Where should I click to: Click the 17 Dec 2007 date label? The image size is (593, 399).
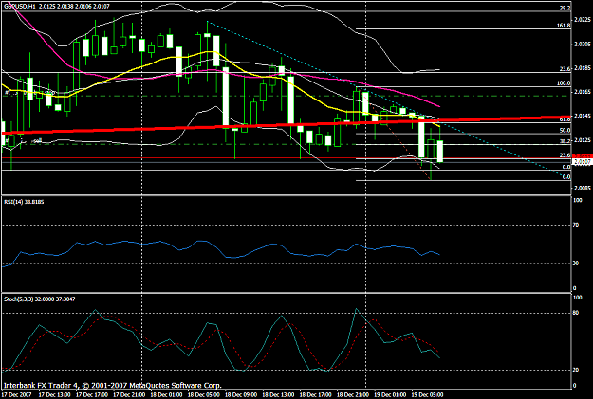(x=16, y=395)
